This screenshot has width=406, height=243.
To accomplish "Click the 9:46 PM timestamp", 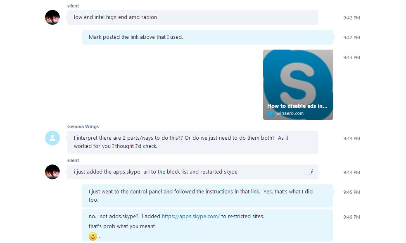I will (x=351, y=217).
